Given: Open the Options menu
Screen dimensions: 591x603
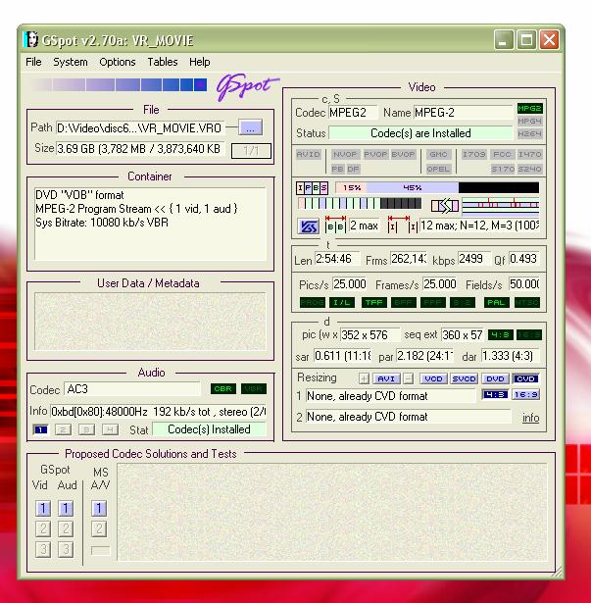Looking at the screenshot, I should pyautogui.click(x=118, y=62).
